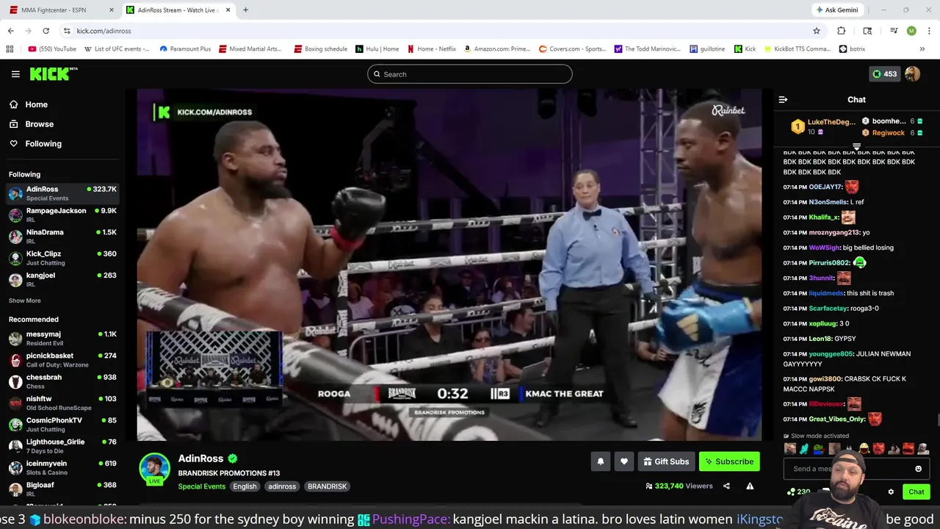This screenshot has height=529, width=940.
Task: Insert the Pepe frog quick emote
Action: pos(818,449)
